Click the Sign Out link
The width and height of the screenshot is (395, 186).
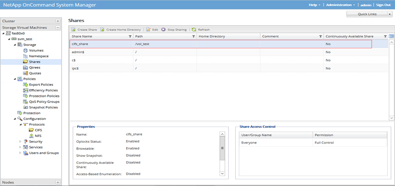tap(383, 5)
